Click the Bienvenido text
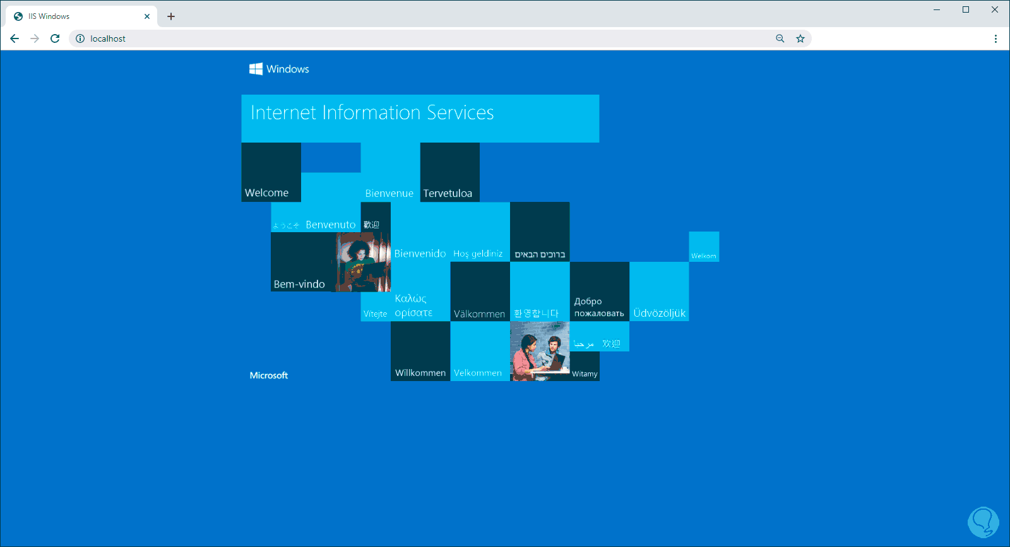Viewport: 1010px width, 547px height. click(420, 254)
